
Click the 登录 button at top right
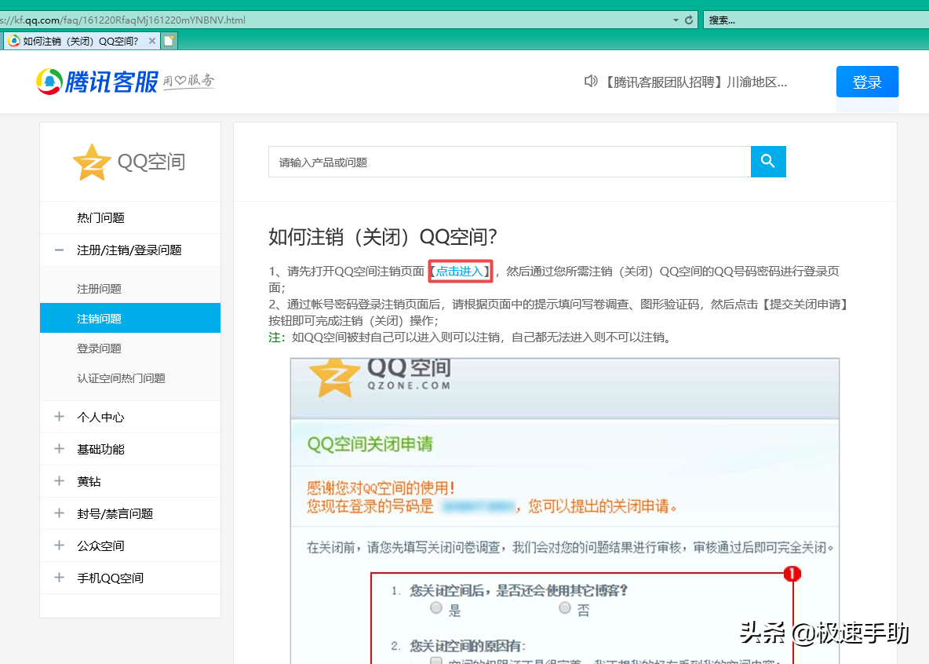click(x=867, y=82)
